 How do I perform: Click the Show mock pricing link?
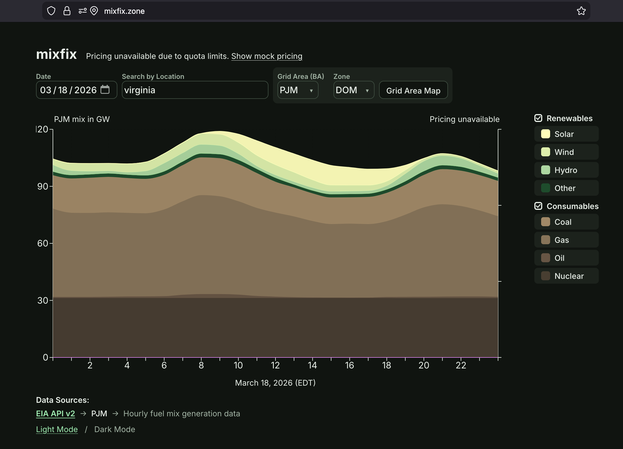(266, 56)
